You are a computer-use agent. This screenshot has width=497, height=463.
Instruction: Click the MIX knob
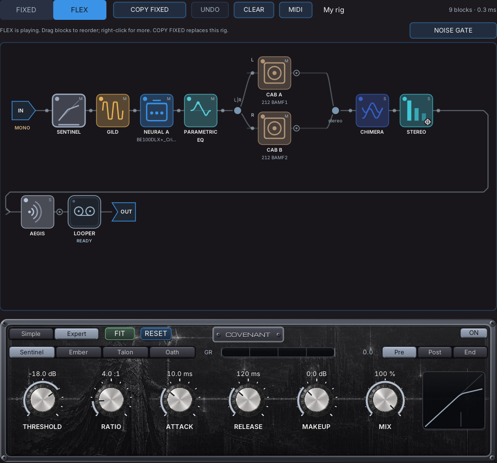click(x=385, y=399)
